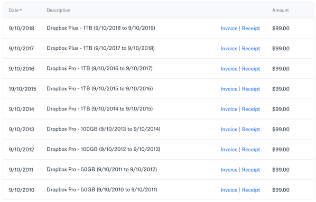The height and width of the screenshot is (202, 316).
Task: Open Invoice for 9/10/2014 payment
Action: [x=229, y=109]
